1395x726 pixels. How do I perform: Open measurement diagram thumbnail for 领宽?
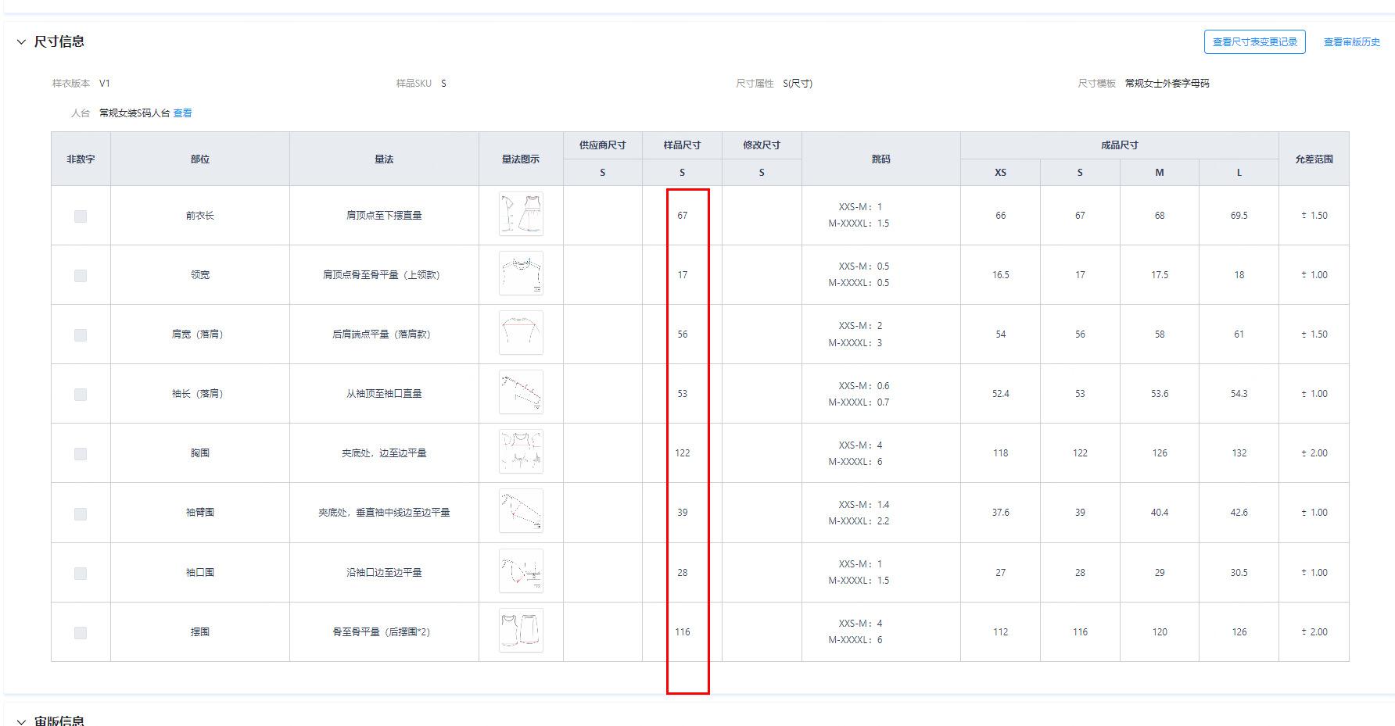tap(521, 274)
